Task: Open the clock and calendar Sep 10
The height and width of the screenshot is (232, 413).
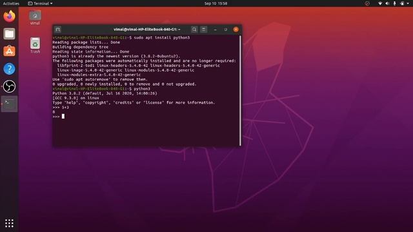Action: tap(216, 3)
